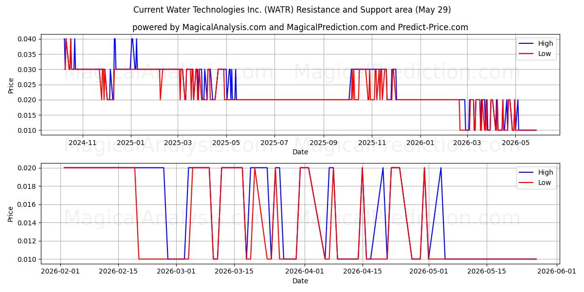Screen dimensions: 584x292
Task: Click the 2026-01 tick label
Action: 420,143
